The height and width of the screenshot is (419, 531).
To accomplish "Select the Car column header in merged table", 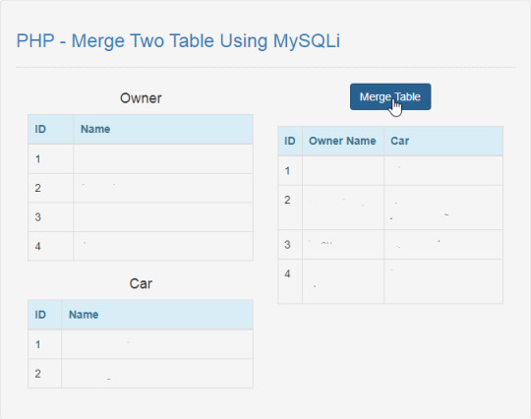I will 399,141.
